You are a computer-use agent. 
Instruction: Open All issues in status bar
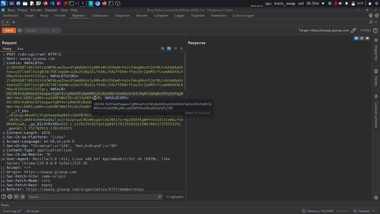click(33, 211)
